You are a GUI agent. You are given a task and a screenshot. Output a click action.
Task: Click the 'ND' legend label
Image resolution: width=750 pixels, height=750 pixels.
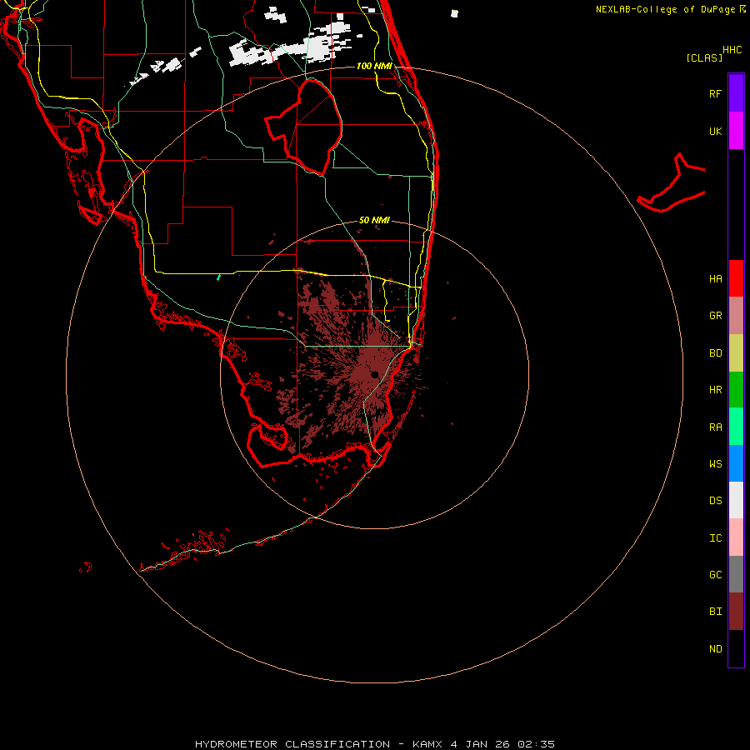pyautogui.click(x=715, y=649)
